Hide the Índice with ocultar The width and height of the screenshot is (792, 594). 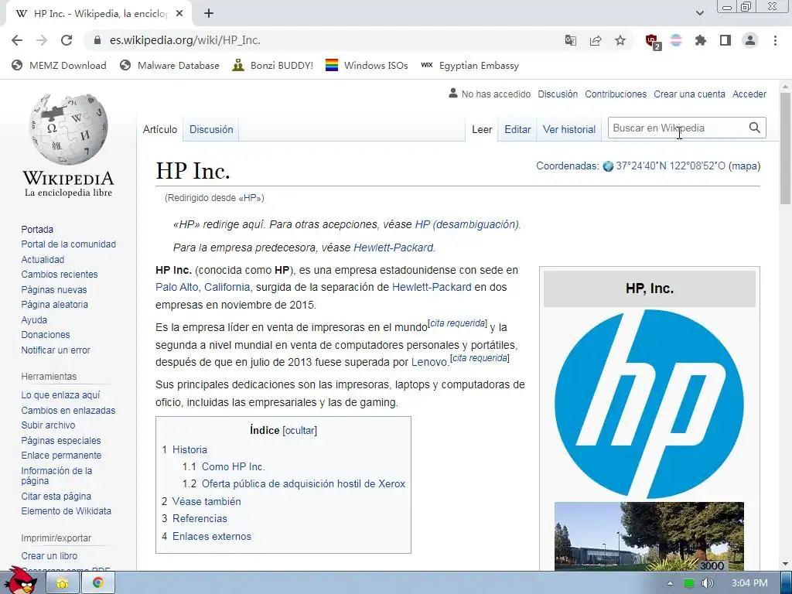click(x=300, y=430)
